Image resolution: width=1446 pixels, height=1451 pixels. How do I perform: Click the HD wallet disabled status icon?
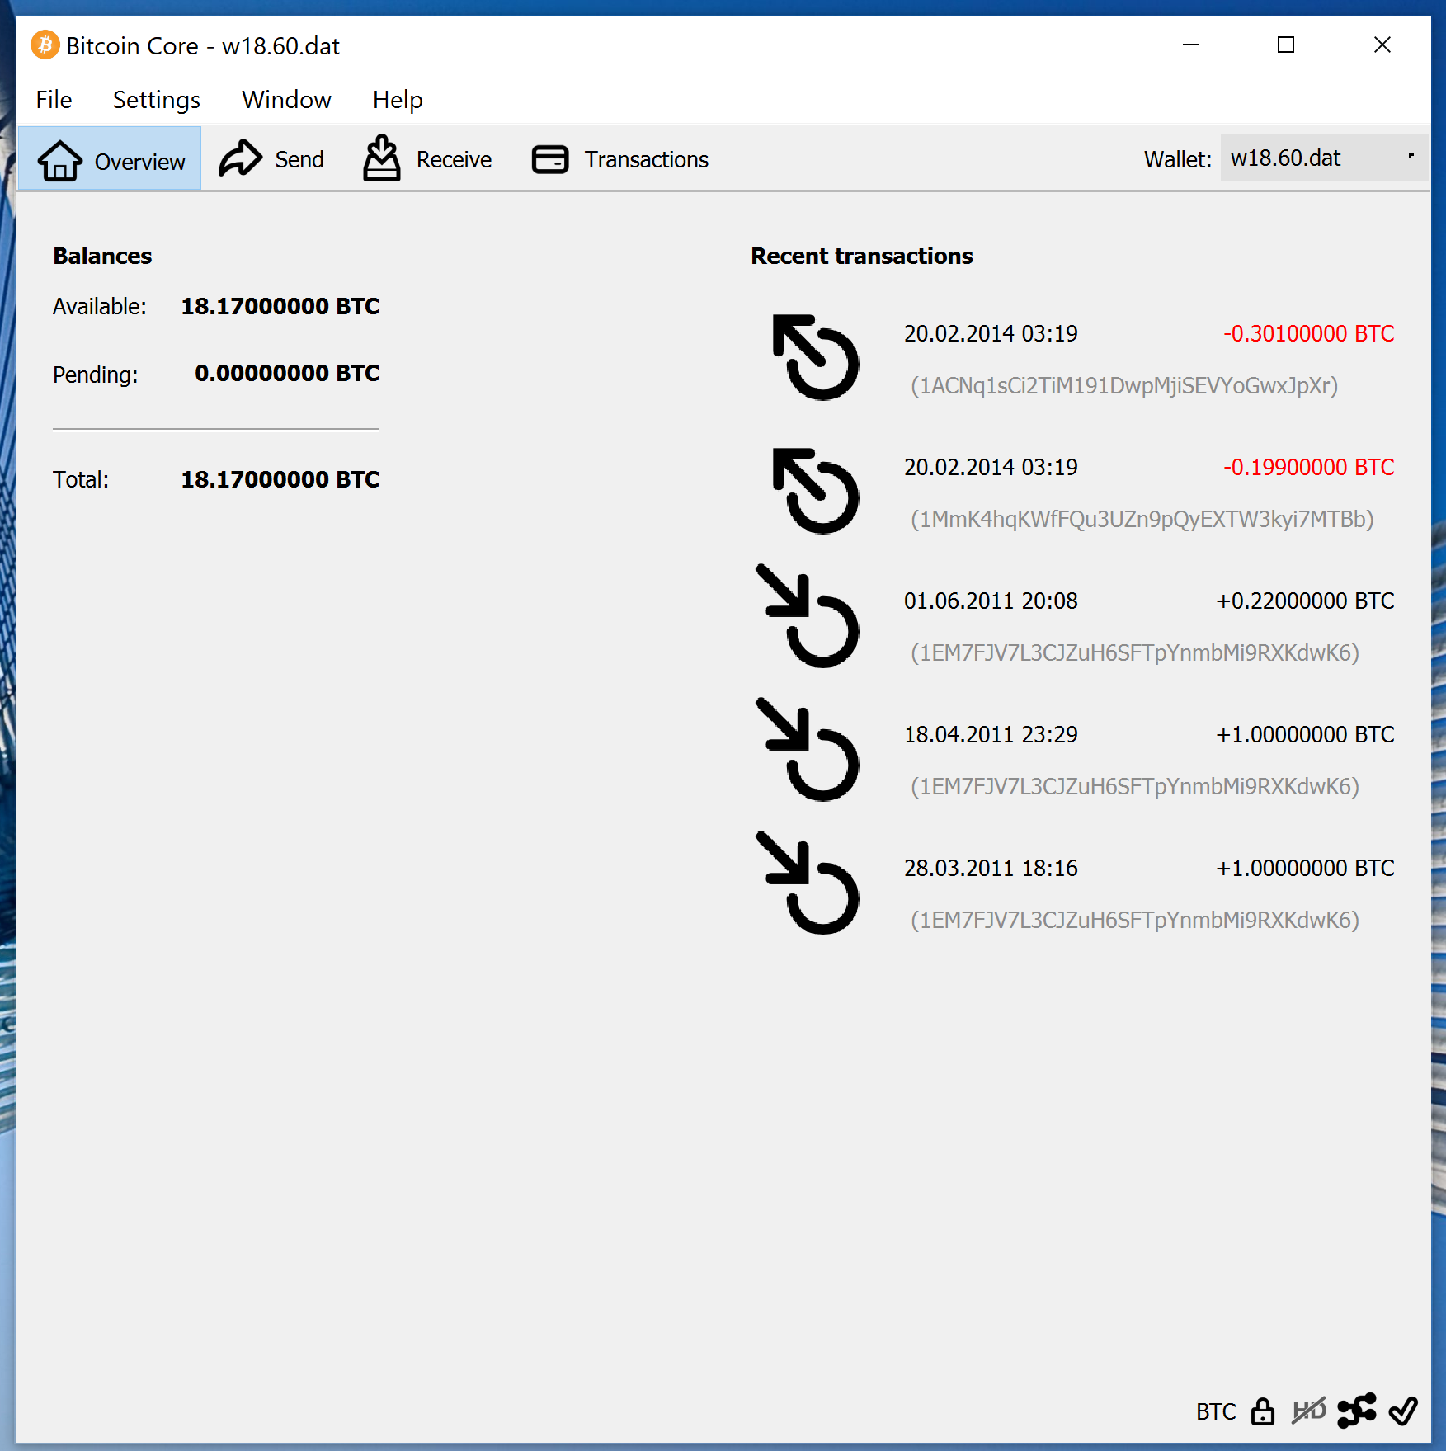[1309, 1411]
